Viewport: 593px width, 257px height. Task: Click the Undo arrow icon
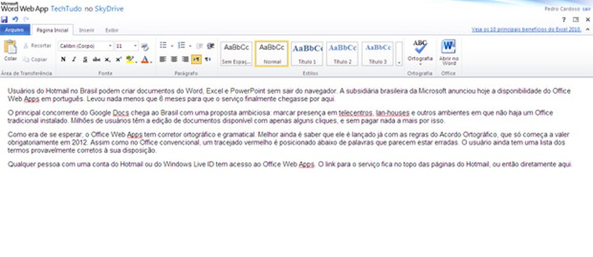tap(15, 19)
